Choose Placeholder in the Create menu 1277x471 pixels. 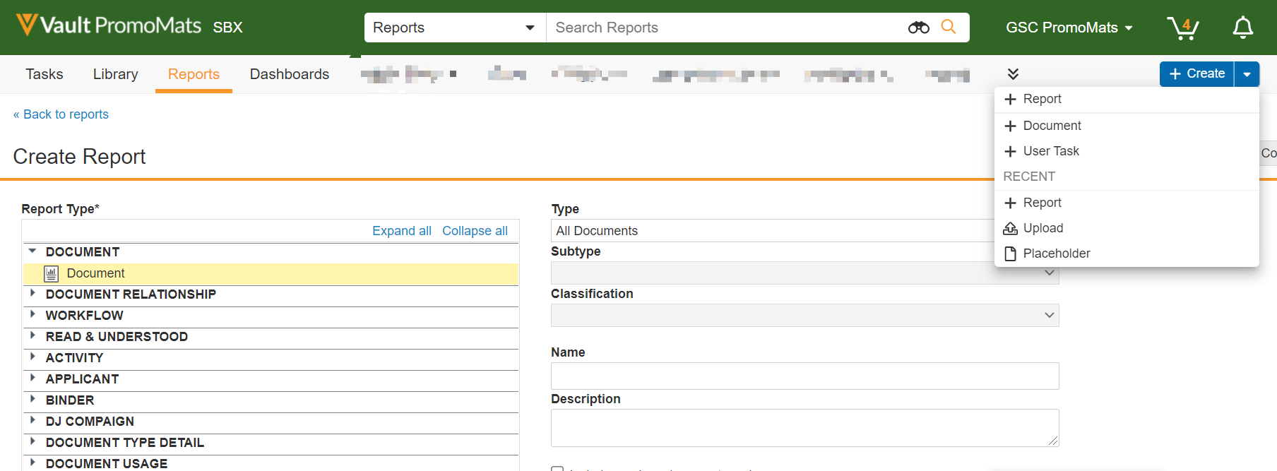click(1056, 254)
